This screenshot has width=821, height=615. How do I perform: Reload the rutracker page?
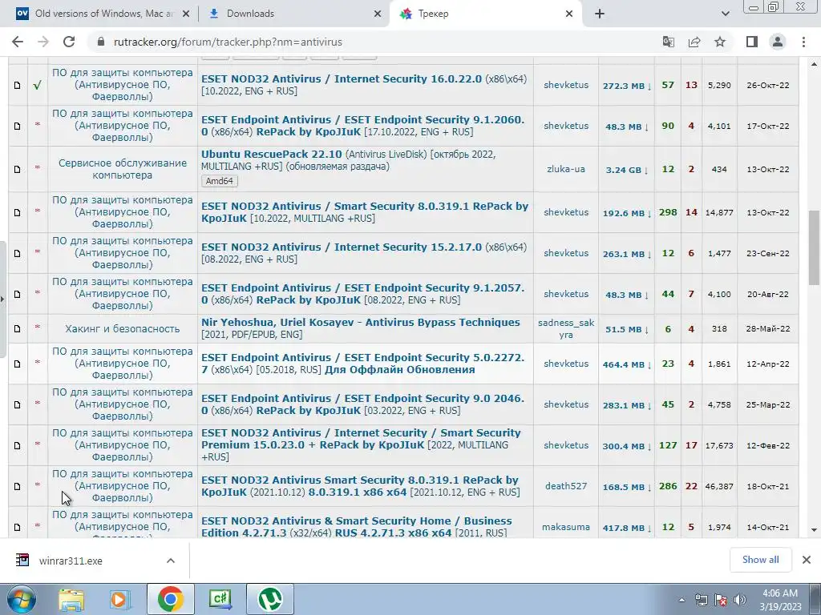click(69, 42)
